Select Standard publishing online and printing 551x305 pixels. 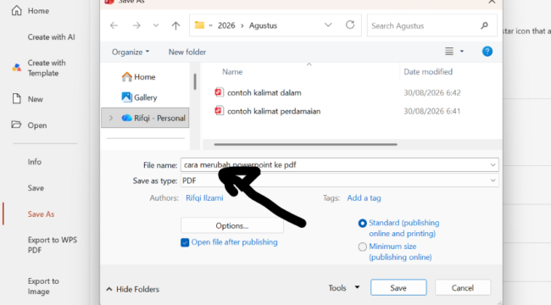click(362, 223)
